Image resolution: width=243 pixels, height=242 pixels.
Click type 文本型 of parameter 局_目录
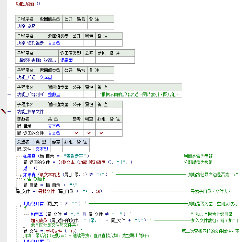pos(54,126)
